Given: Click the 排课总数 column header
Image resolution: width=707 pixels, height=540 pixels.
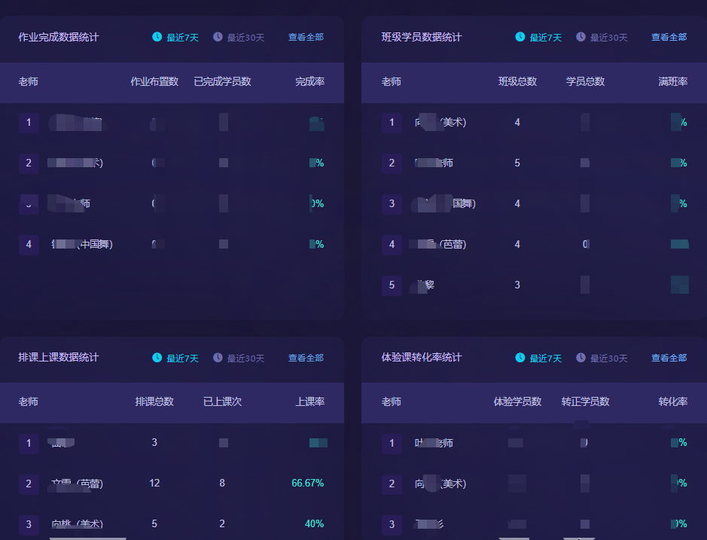Looking at the screenshot, I should [x=154, y=401].
